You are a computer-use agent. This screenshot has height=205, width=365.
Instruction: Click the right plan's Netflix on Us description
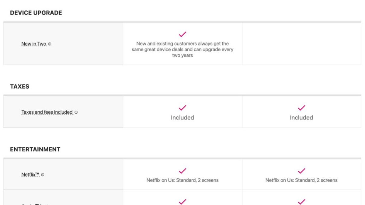click(301, 180)
